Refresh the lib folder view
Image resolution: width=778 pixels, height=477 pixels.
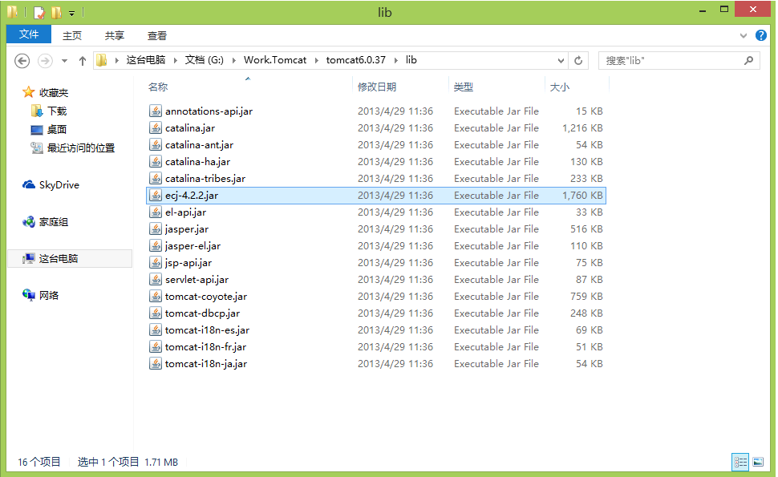[577, 59]
